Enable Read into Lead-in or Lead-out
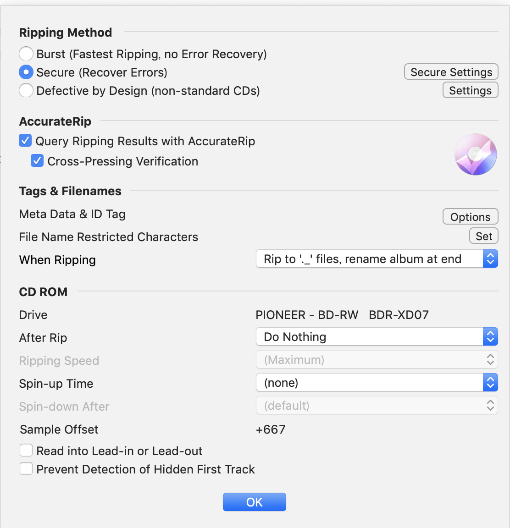Viewport: 510px width, 528px height. point(26,450)
